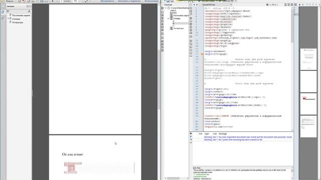Go forward with editor navigation right arrow

point(197,4)
